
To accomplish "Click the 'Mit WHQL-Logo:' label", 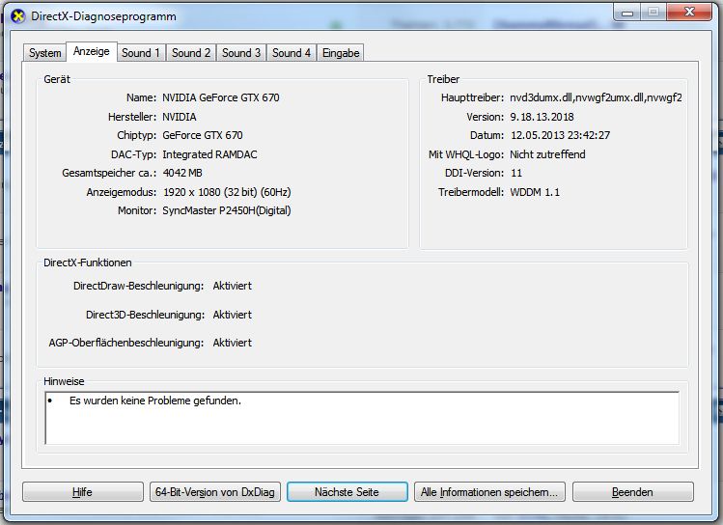I will click(466, 154).
